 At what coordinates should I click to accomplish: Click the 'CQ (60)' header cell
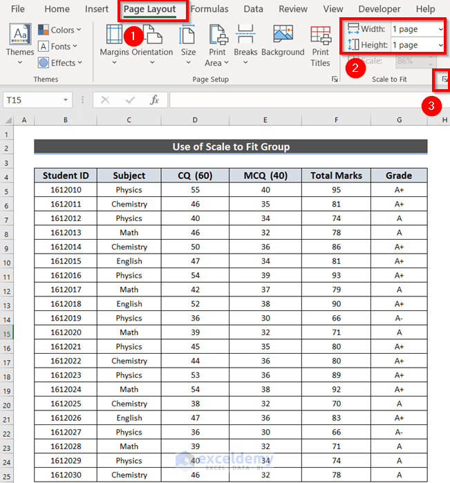195,176
